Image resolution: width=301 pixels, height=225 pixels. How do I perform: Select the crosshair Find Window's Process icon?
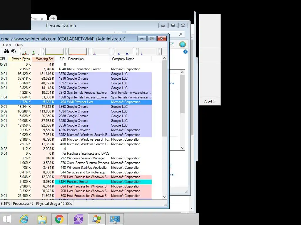(14, 51)
